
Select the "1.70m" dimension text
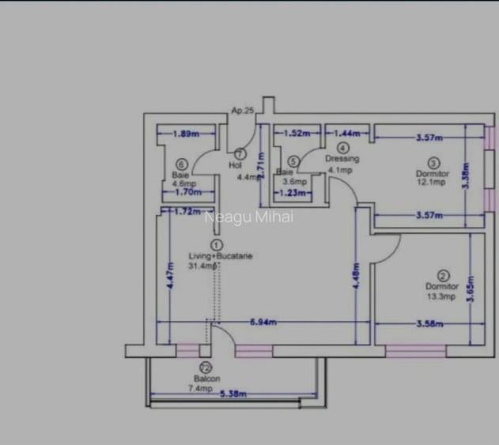point(188,192)
